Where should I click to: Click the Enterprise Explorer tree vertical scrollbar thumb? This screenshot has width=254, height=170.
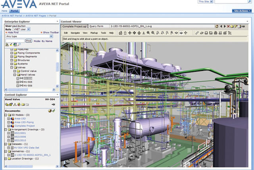pyautogui.click(x=57, y=67)
